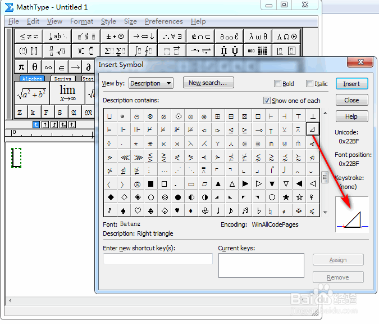Click the horizontal scroll left arrow
Image resolution: width=379 pixels, height=324 pixels.
click(x=10, y=300)
